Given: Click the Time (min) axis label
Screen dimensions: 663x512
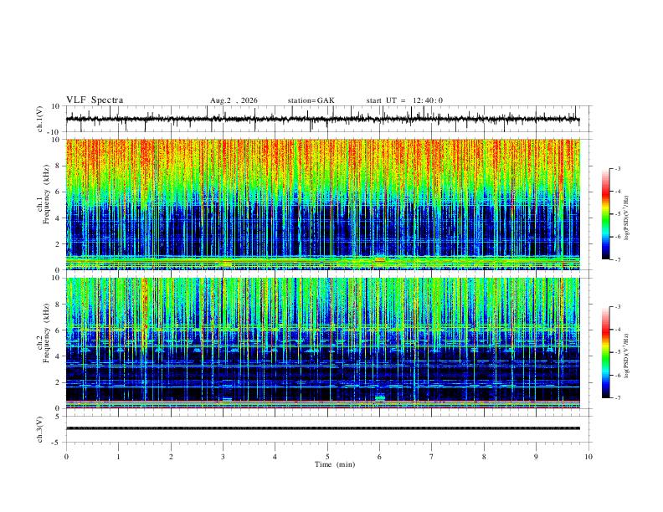Looking at the screenshot, I should (335, 464).
